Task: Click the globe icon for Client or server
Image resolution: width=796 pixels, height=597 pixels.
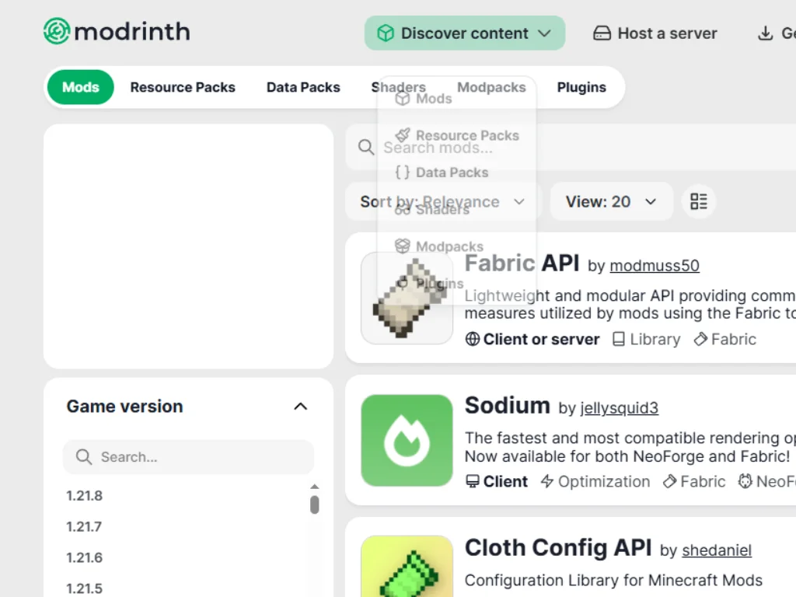Action: click(x=472, y=339)
